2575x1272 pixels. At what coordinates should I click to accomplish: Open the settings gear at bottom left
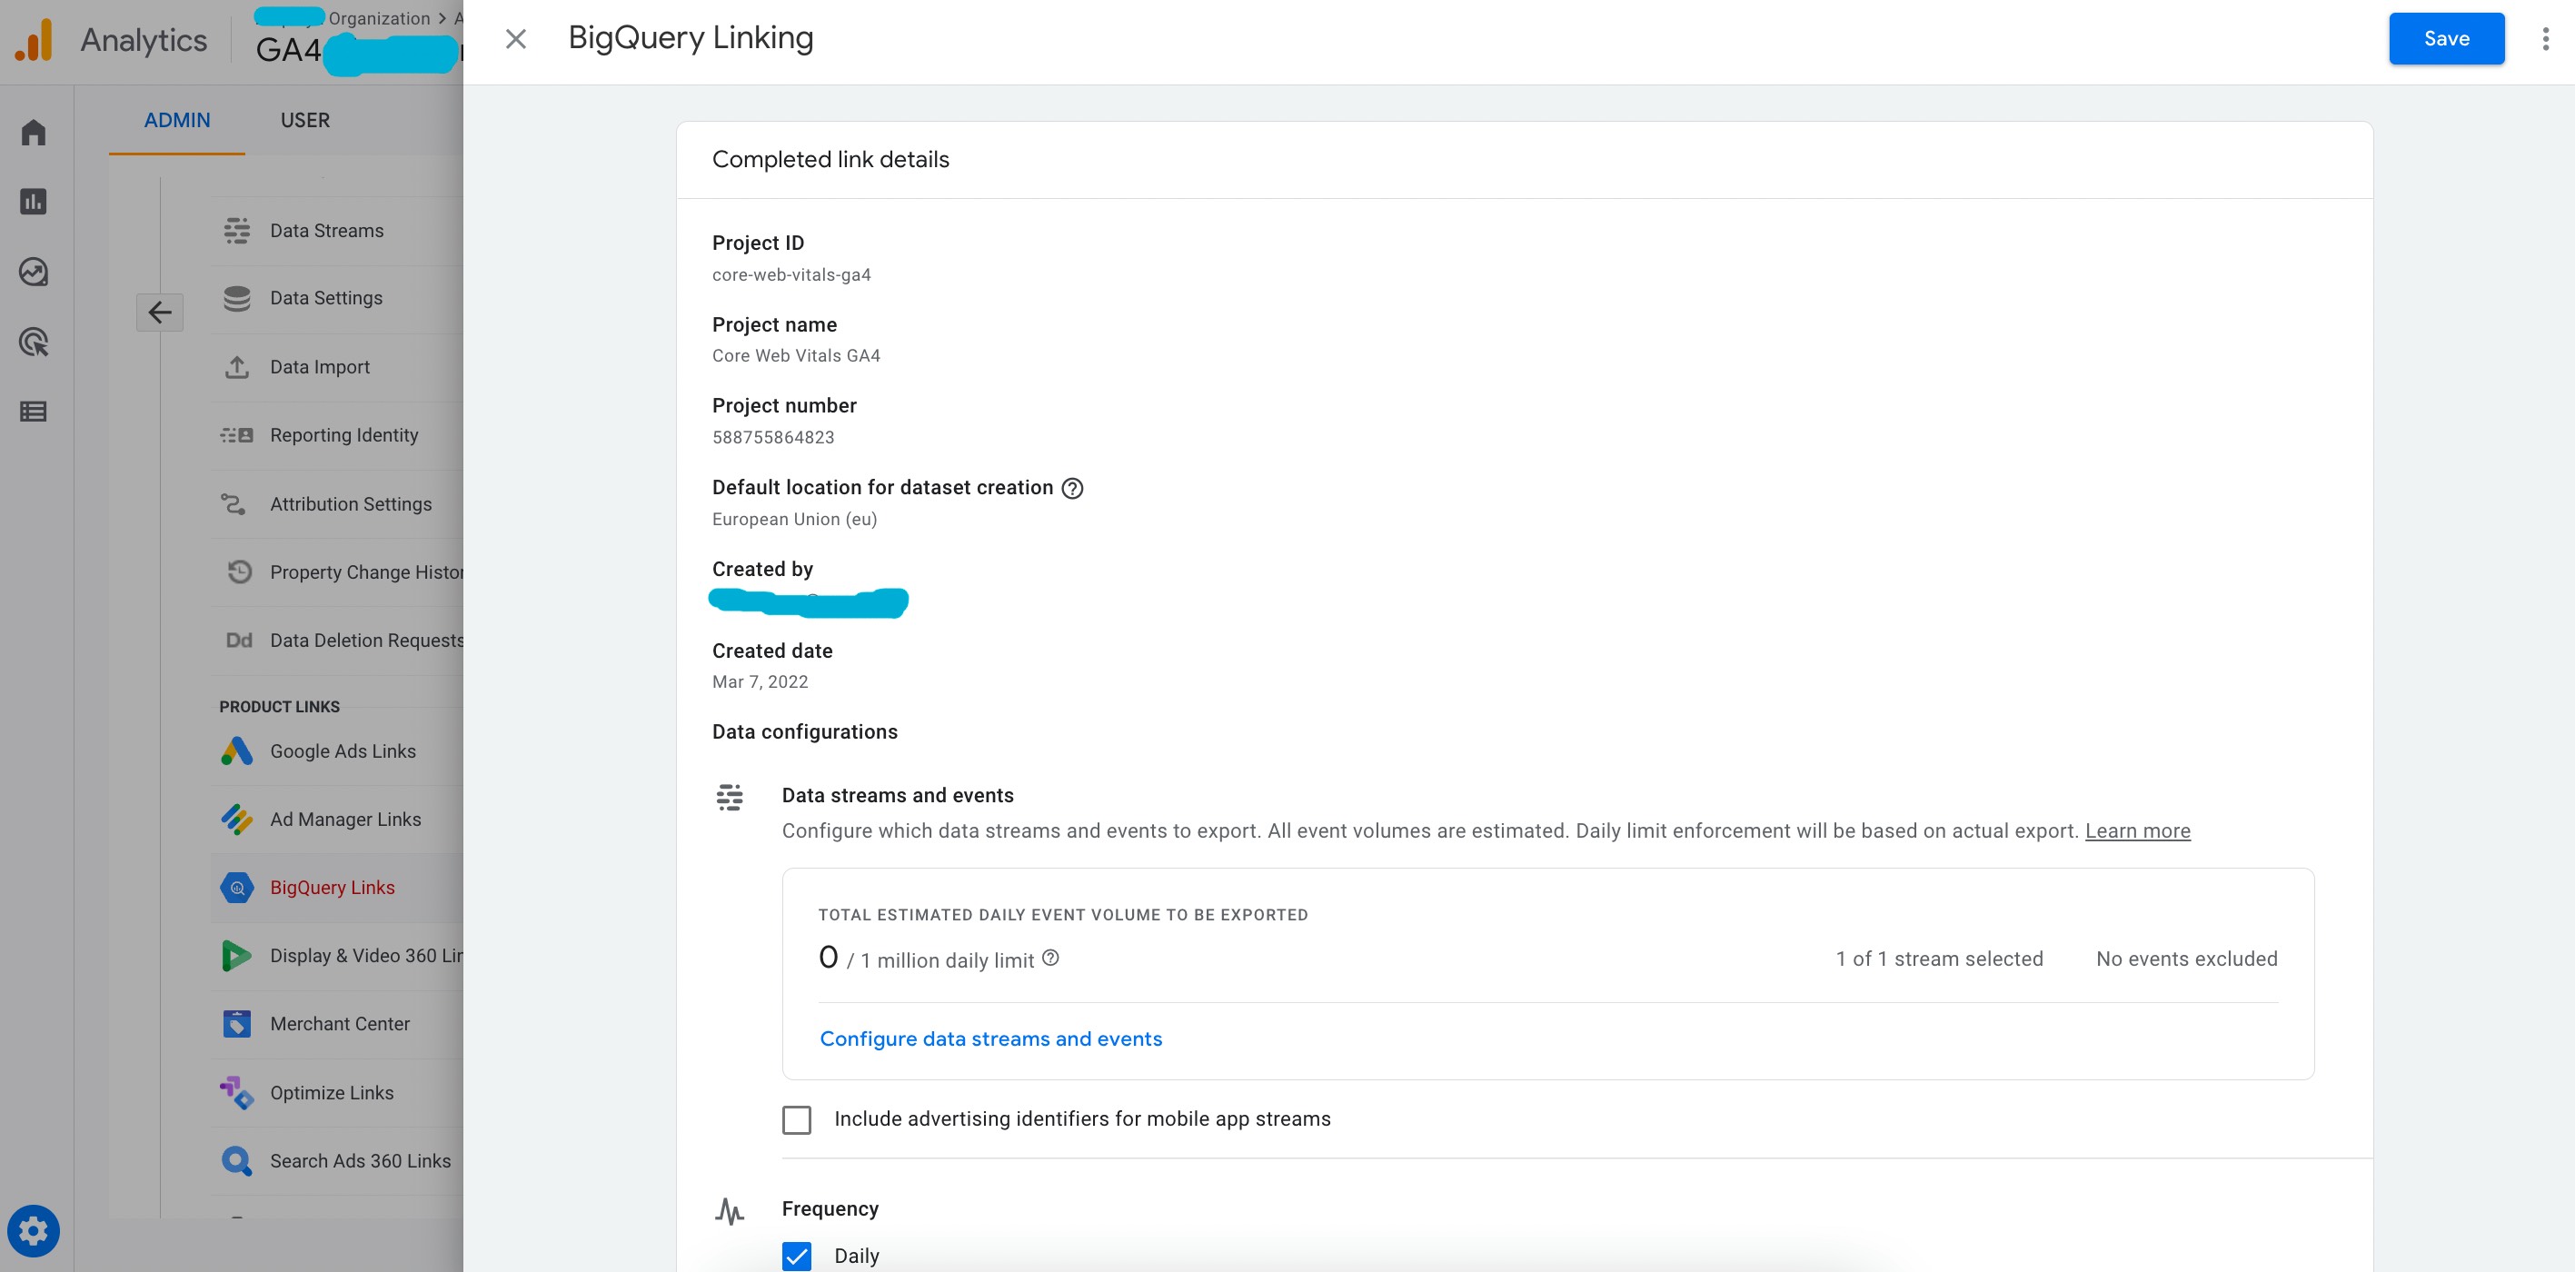pos(33,1231)
